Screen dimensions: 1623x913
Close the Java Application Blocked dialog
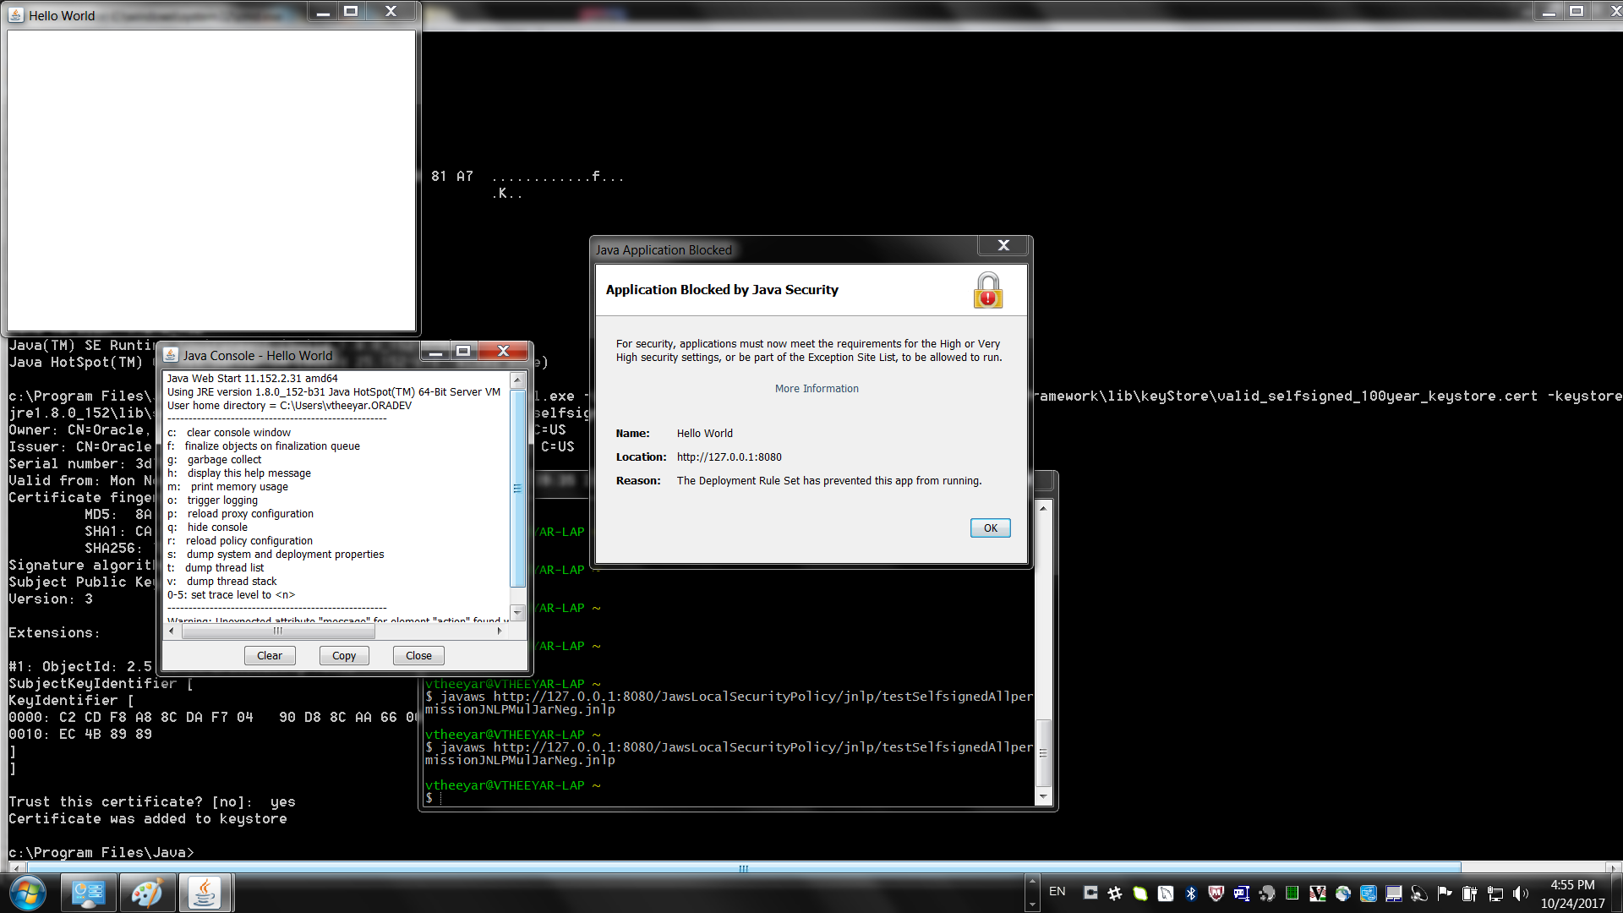[x=1003, y=245]
